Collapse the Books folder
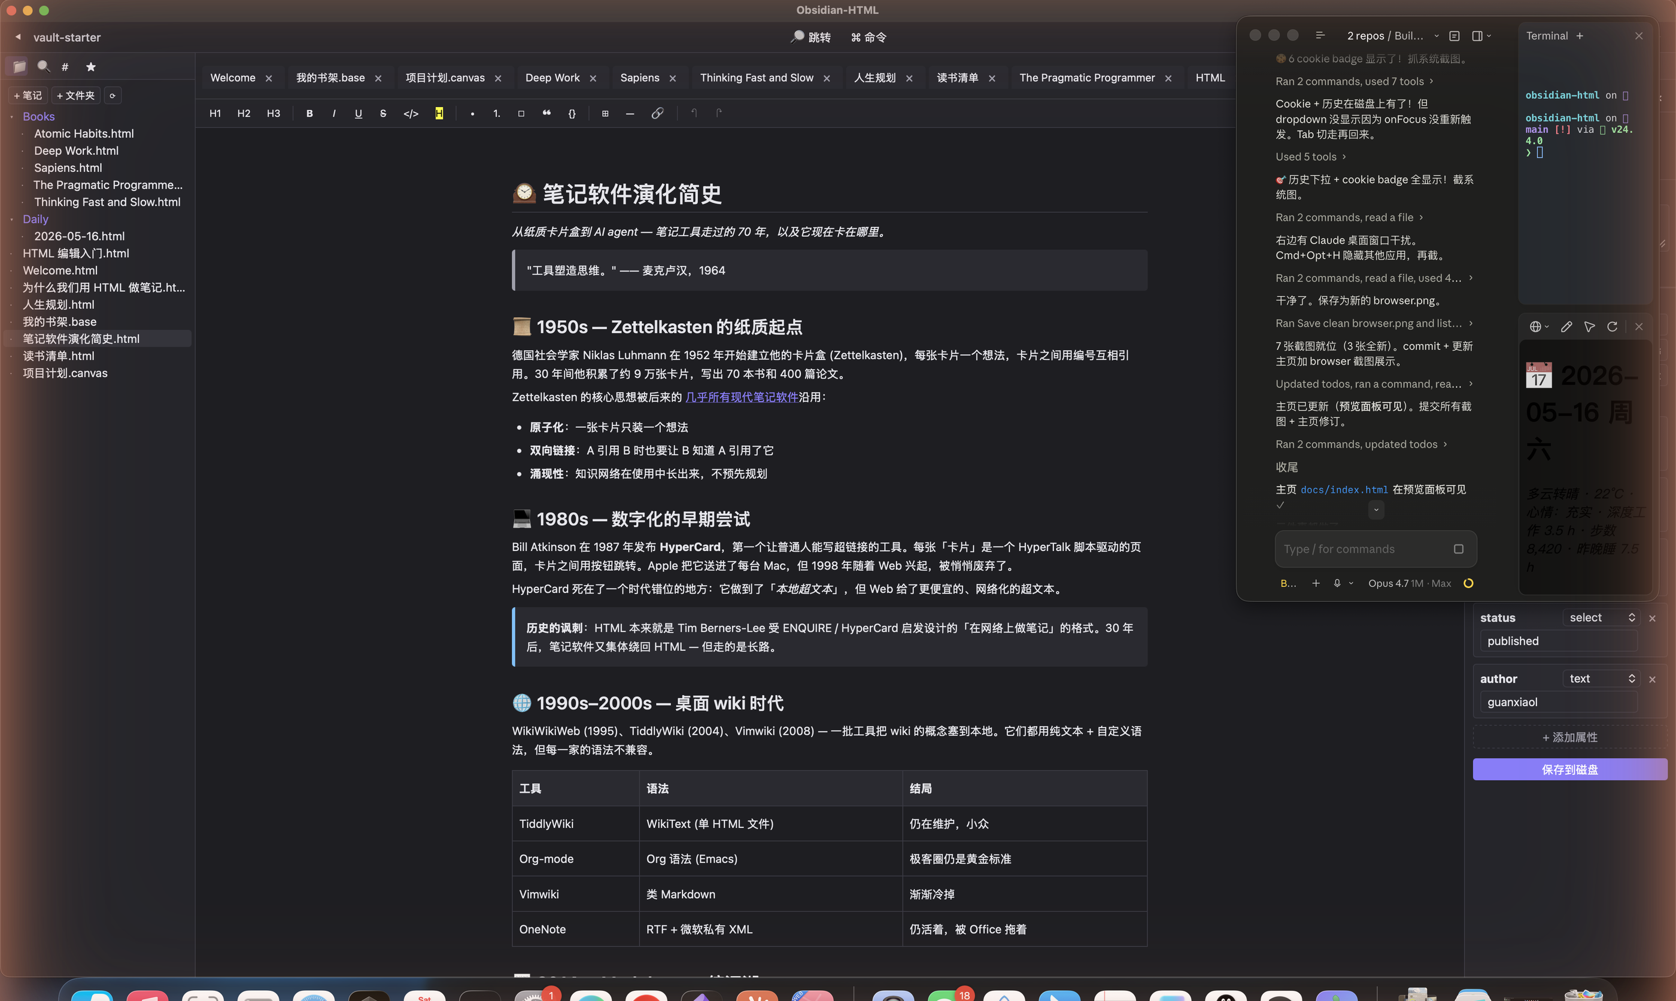 (38, 117)
